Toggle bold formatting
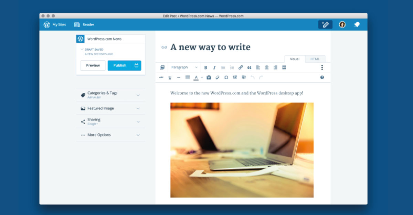 [x=206, y=68]
